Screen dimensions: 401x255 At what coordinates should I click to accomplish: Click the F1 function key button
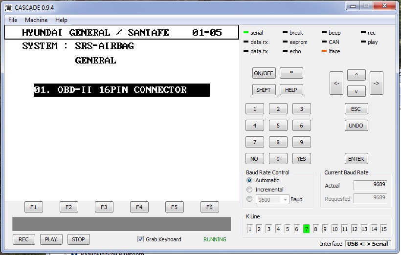(x=34, y=207)
